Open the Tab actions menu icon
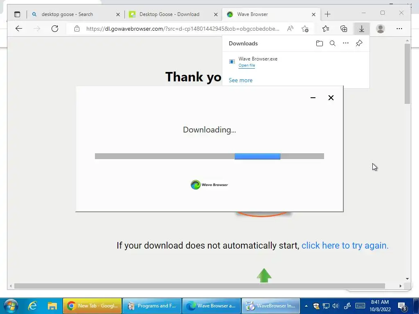Viewport: 419px width, 314px height. pos(17,14)
